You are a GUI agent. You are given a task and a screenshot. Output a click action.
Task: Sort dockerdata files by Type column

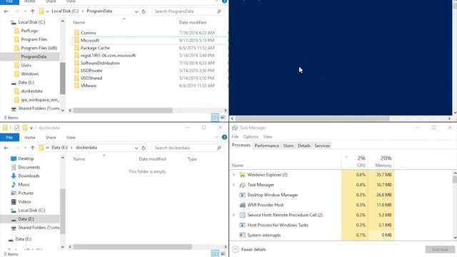point(192,159)
